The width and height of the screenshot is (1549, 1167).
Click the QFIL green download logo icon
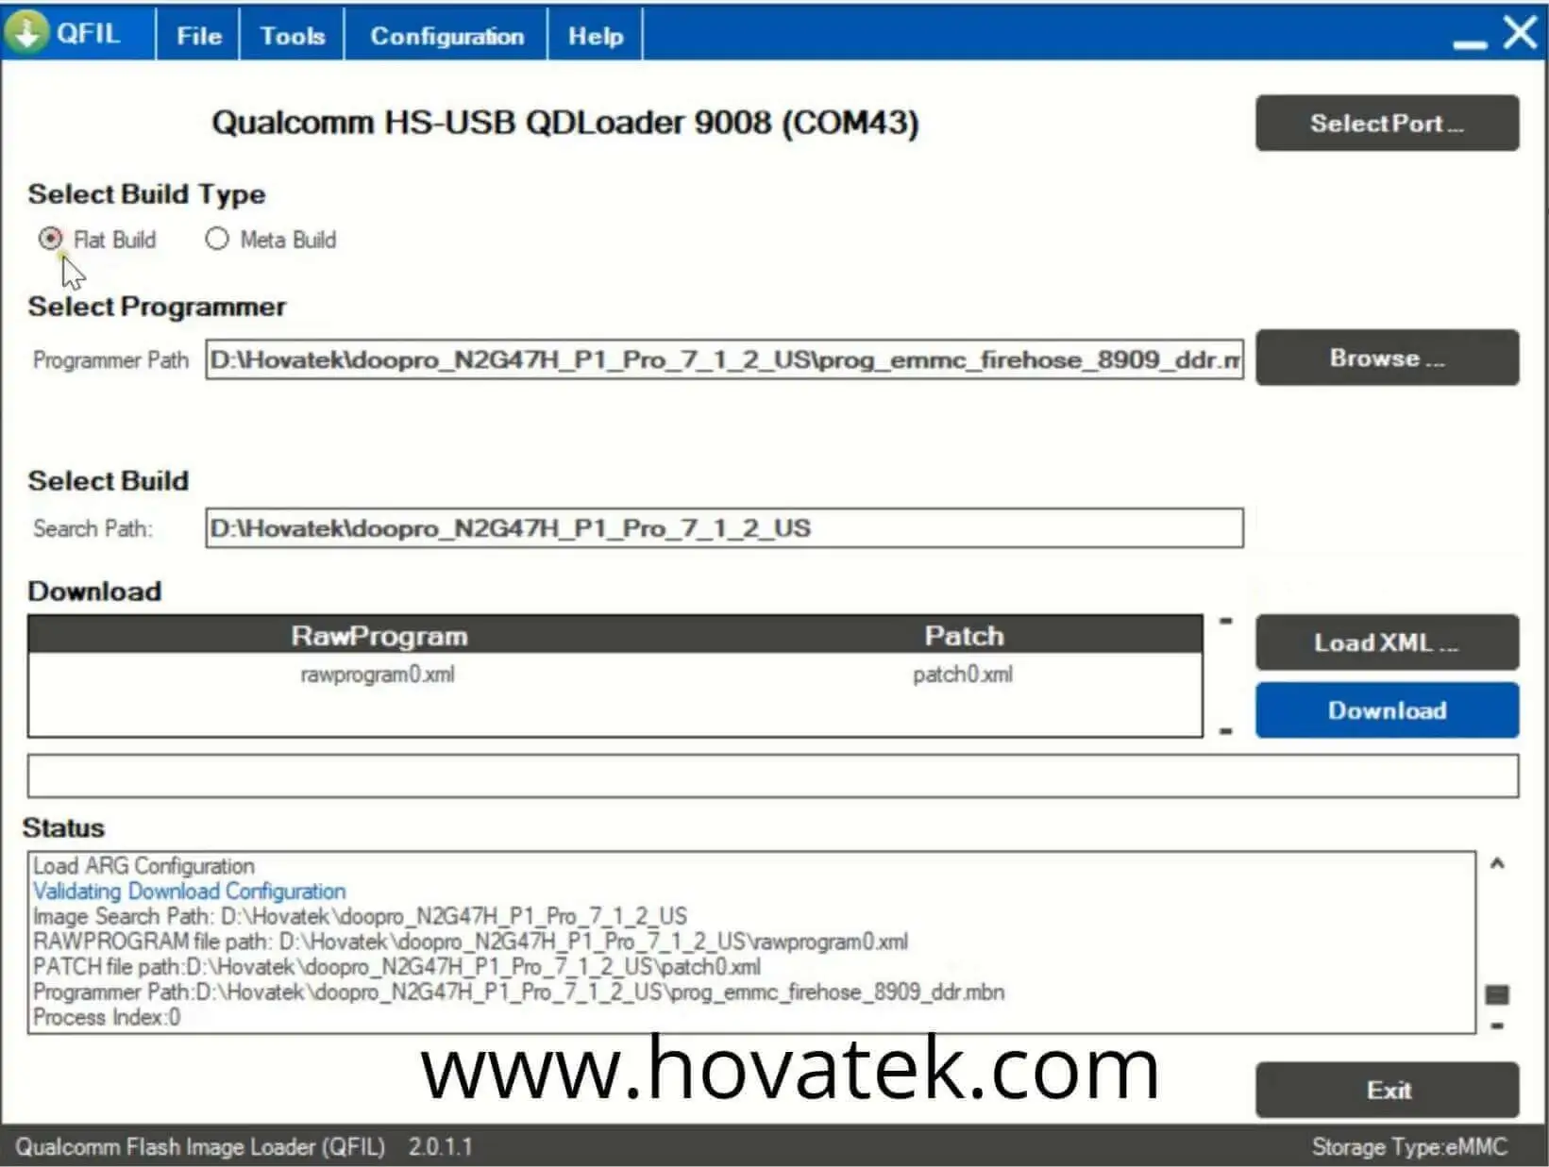point(26,32)
